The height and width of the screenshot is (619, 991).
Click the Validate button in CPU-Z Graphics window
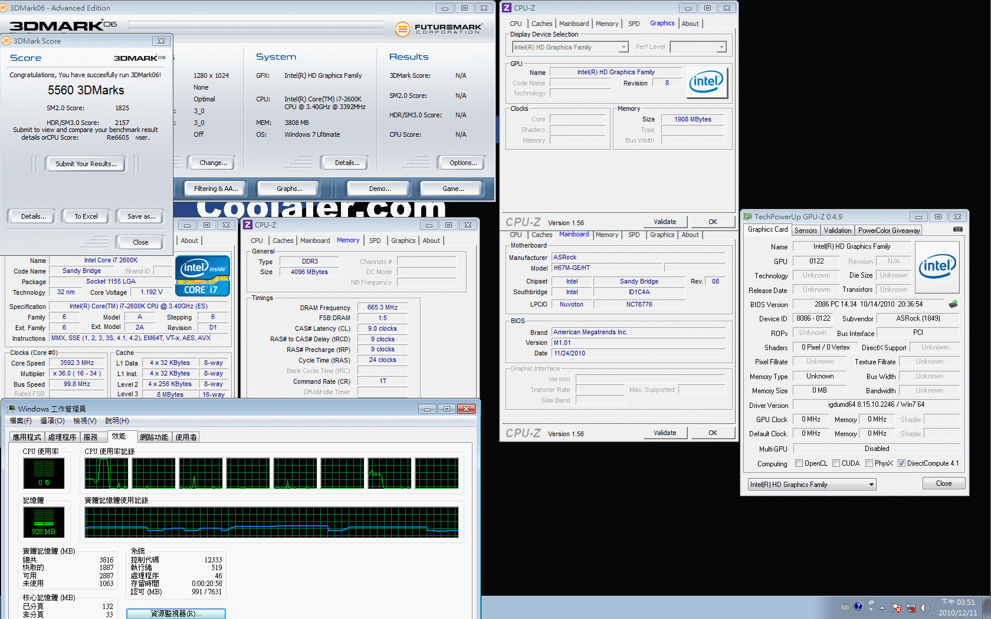click(x=665, y=222)
